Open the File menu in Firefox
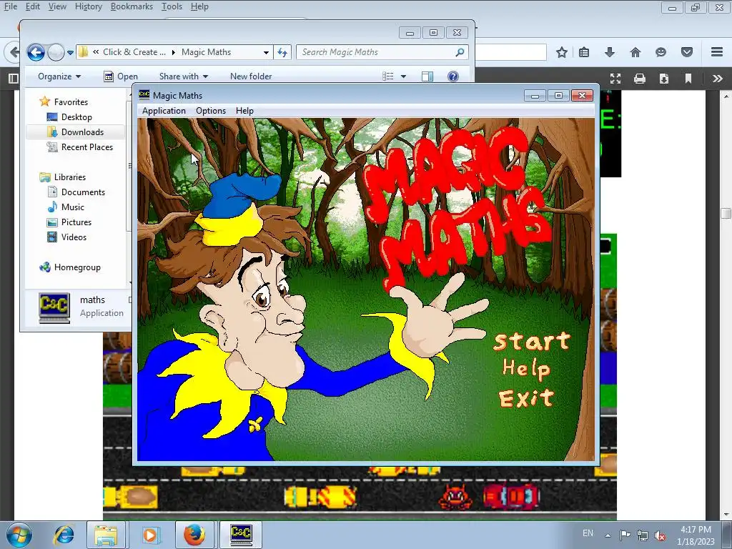 tap(10, 6)
